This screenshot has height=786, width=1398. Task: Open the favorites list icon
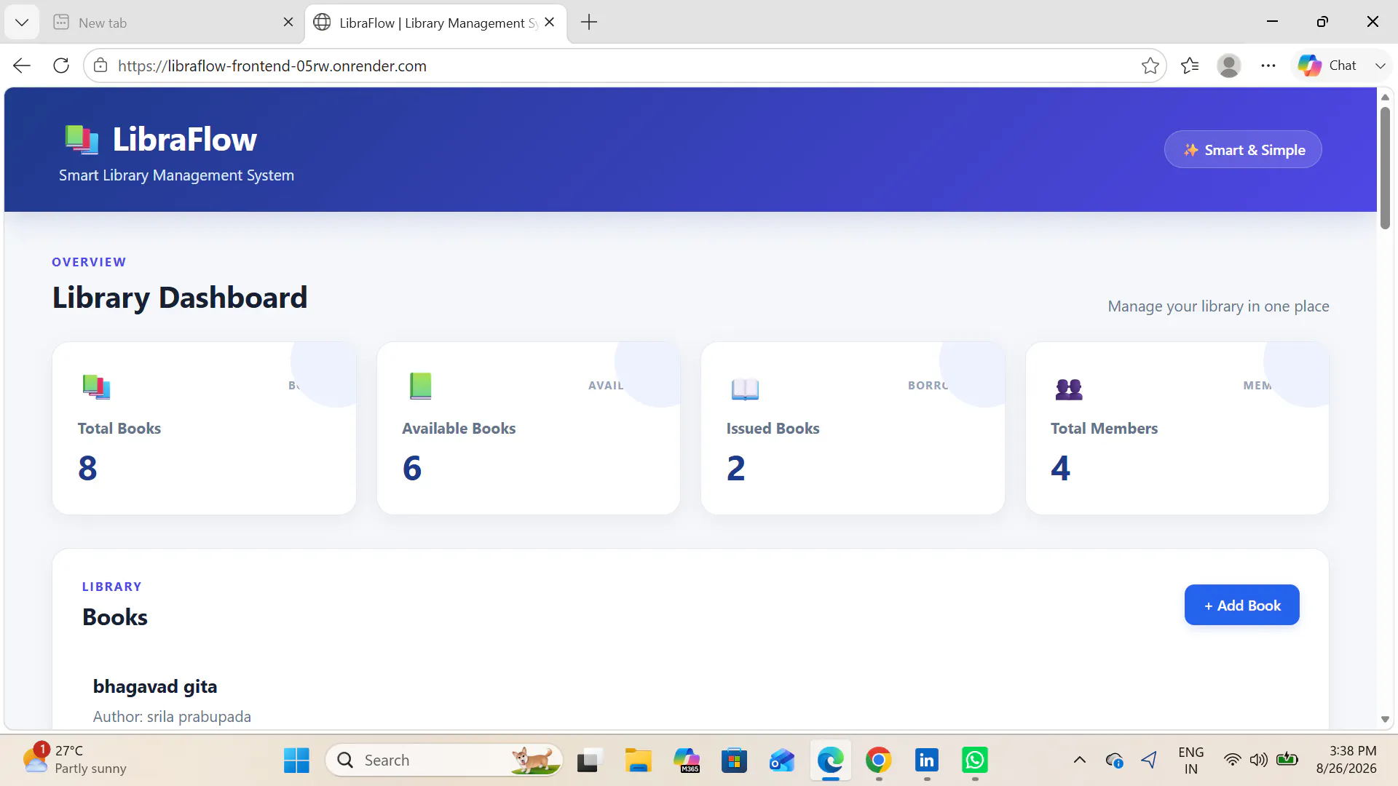[1190, 65]
